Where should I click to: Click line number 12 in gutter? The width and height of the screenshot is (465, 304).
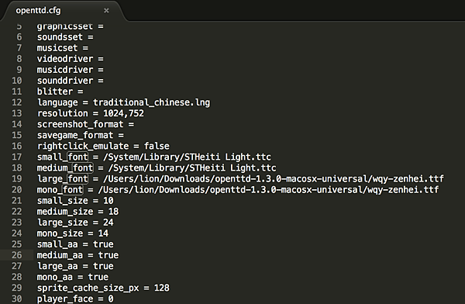pyautogui.click(x=17, y=102)
